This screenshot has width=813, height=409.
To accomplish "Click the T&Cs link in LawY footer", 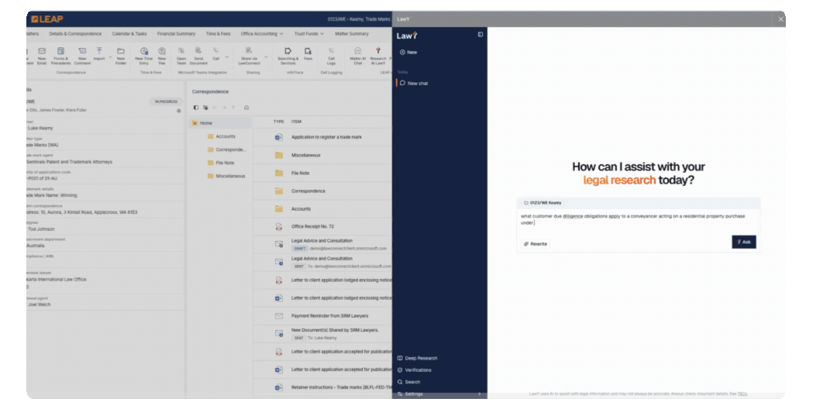I will point(742,394).
